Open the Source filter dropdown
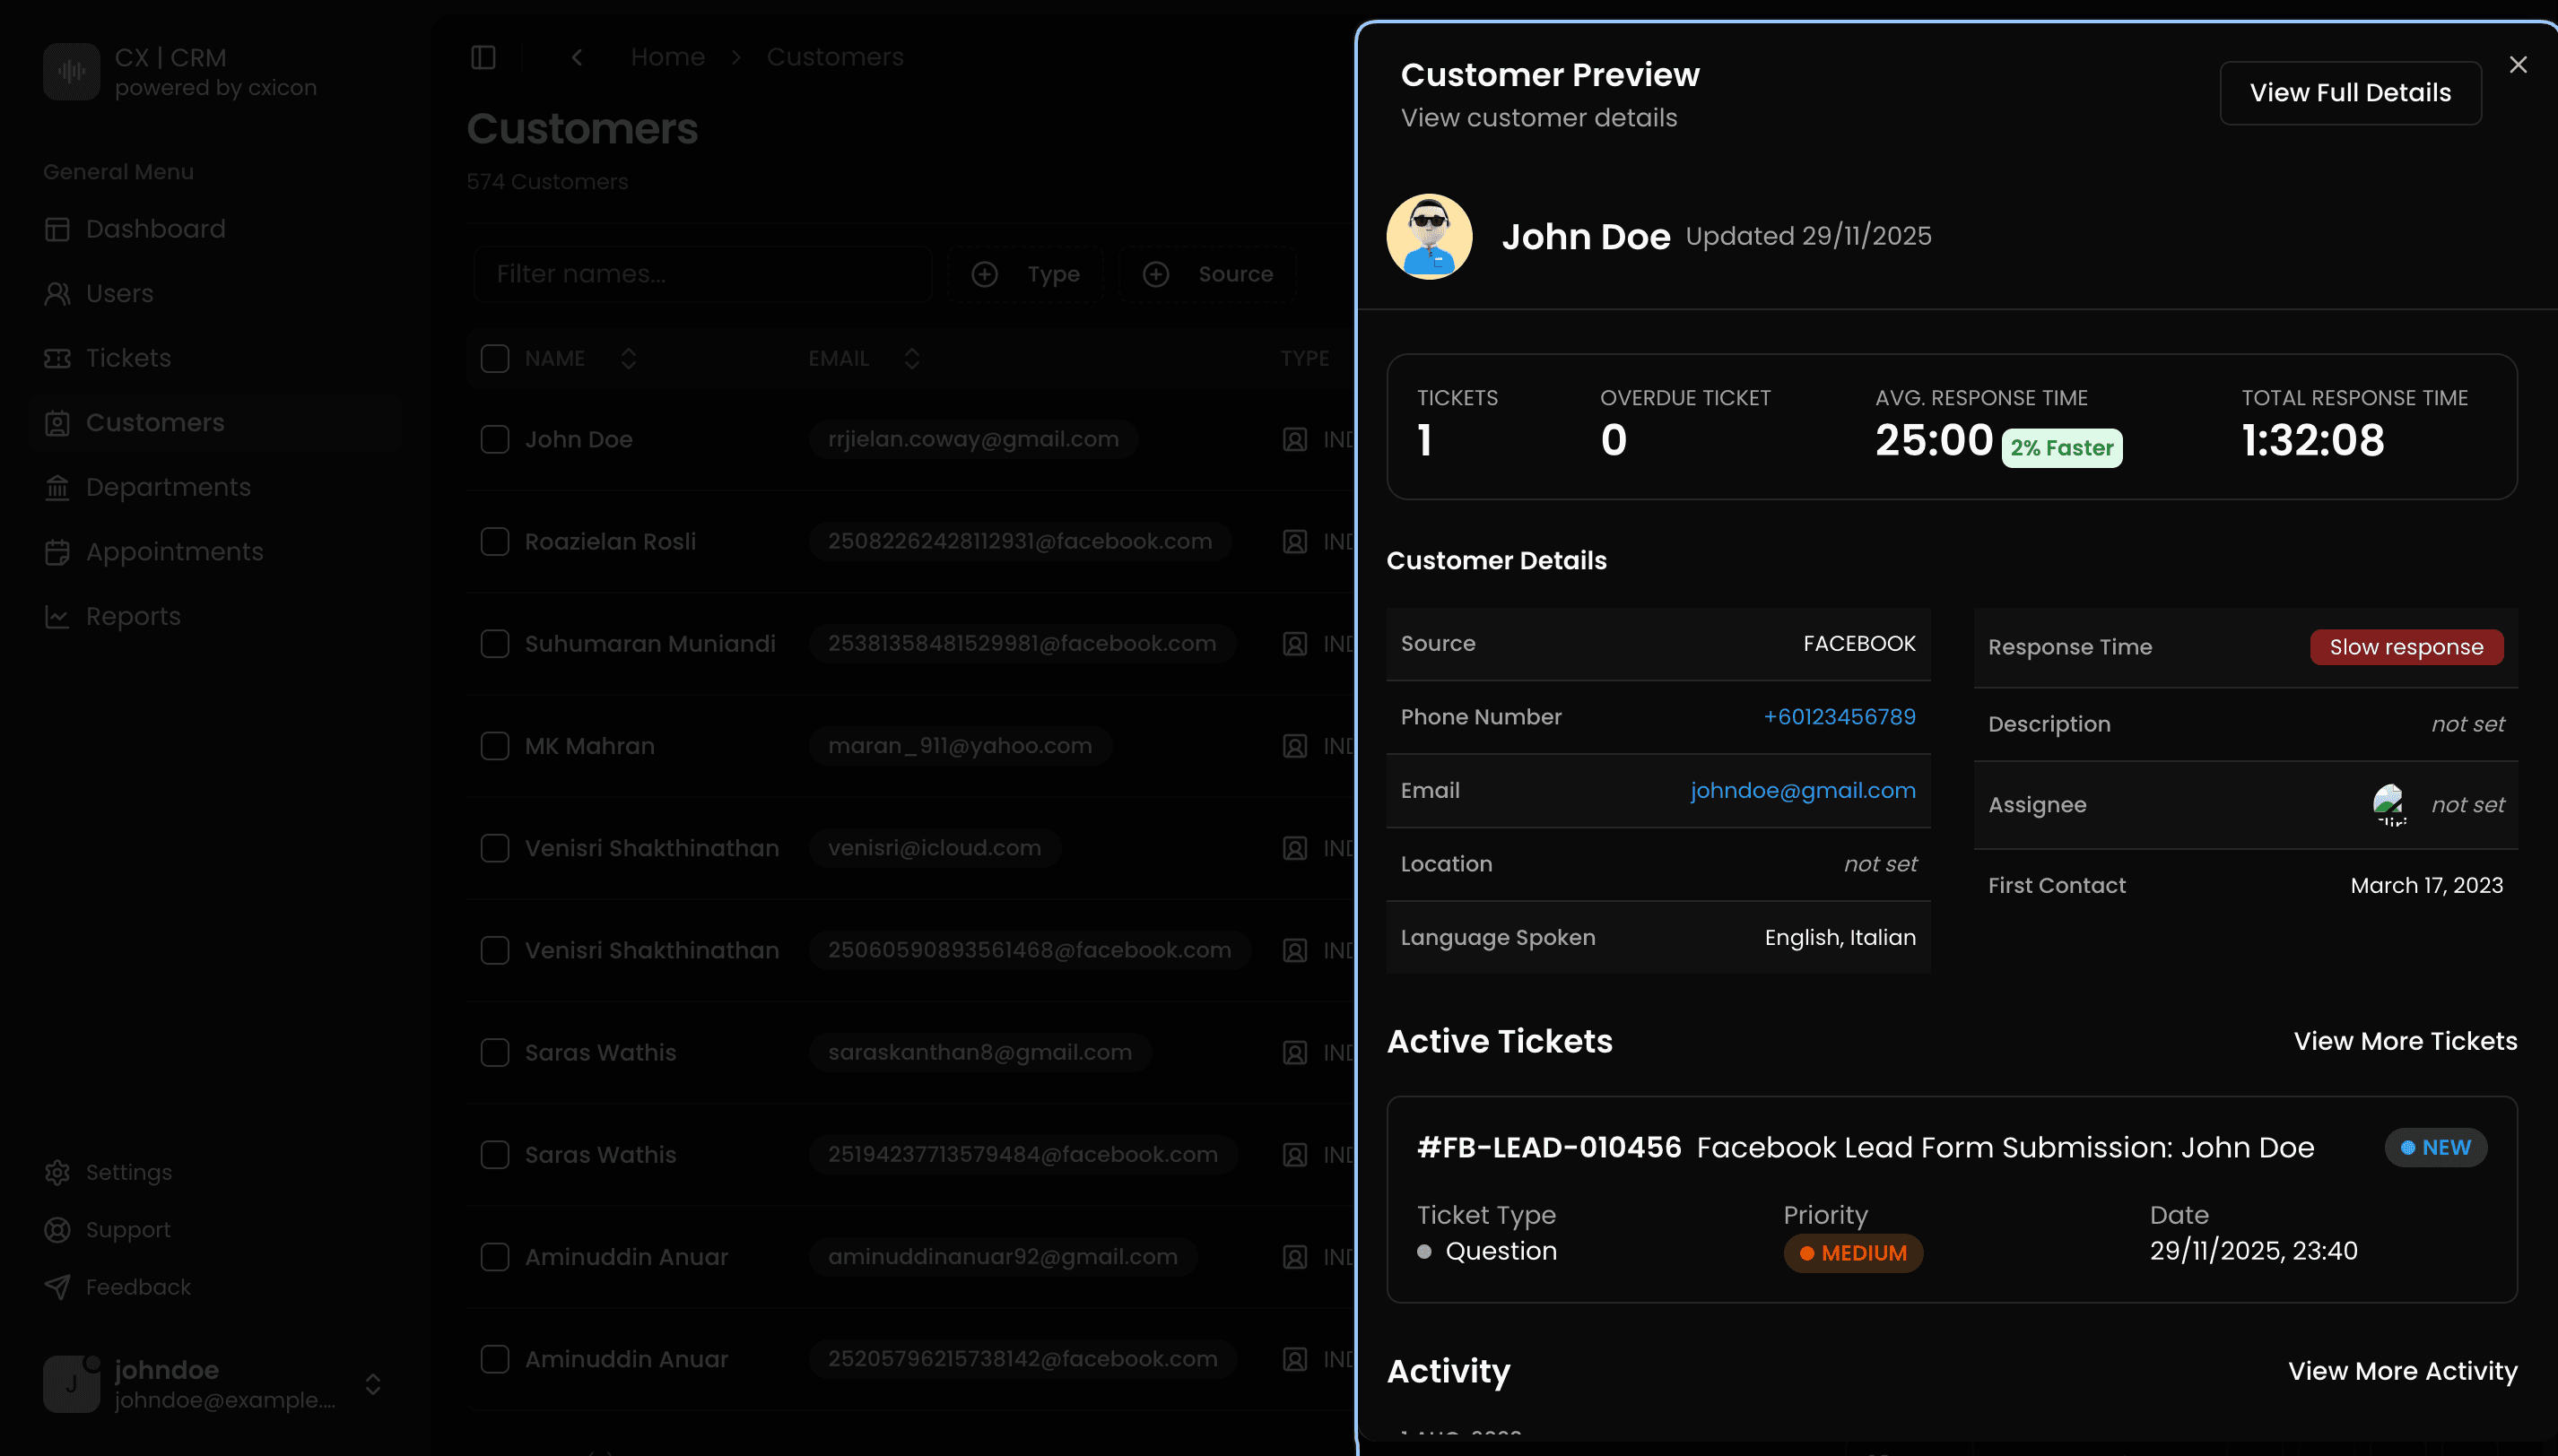 coord(1206,274)
